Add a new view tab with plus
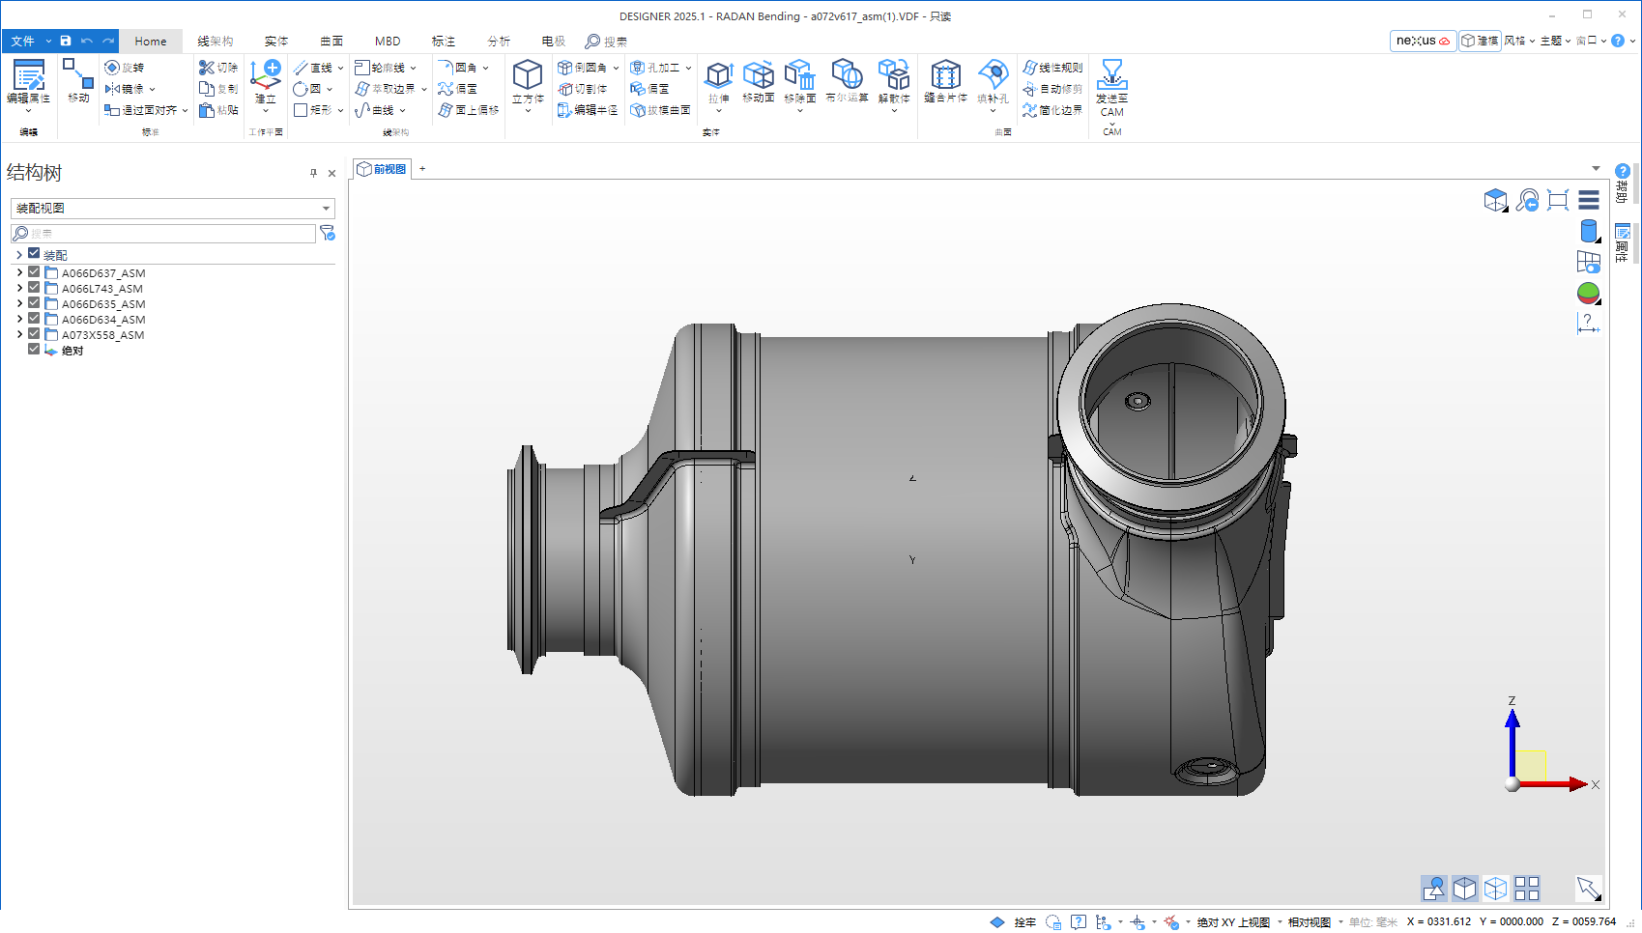This screenshot has width=1642, height=933. (422, 169)
